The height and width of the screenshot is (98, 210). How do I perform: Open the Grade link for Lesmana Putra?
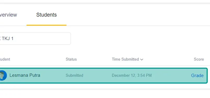pos(197,75)
